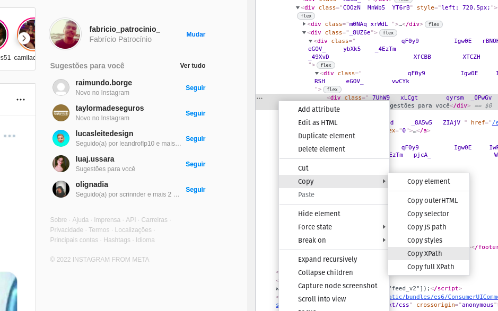
Task: Collapse the COOzN div node triangle
Action: pyautogui.click(x=298, y=7)
